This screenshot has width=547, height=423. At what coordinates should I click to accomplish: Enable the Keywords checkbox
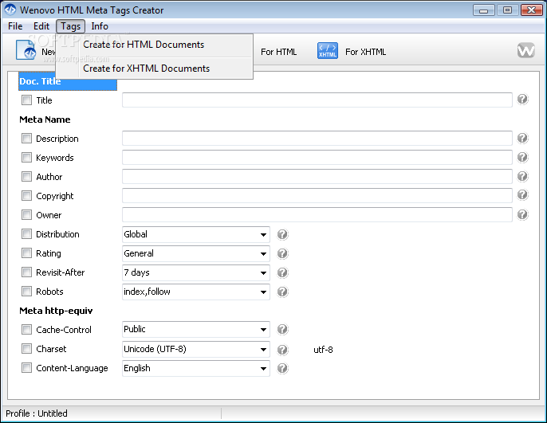coord(26,158)
